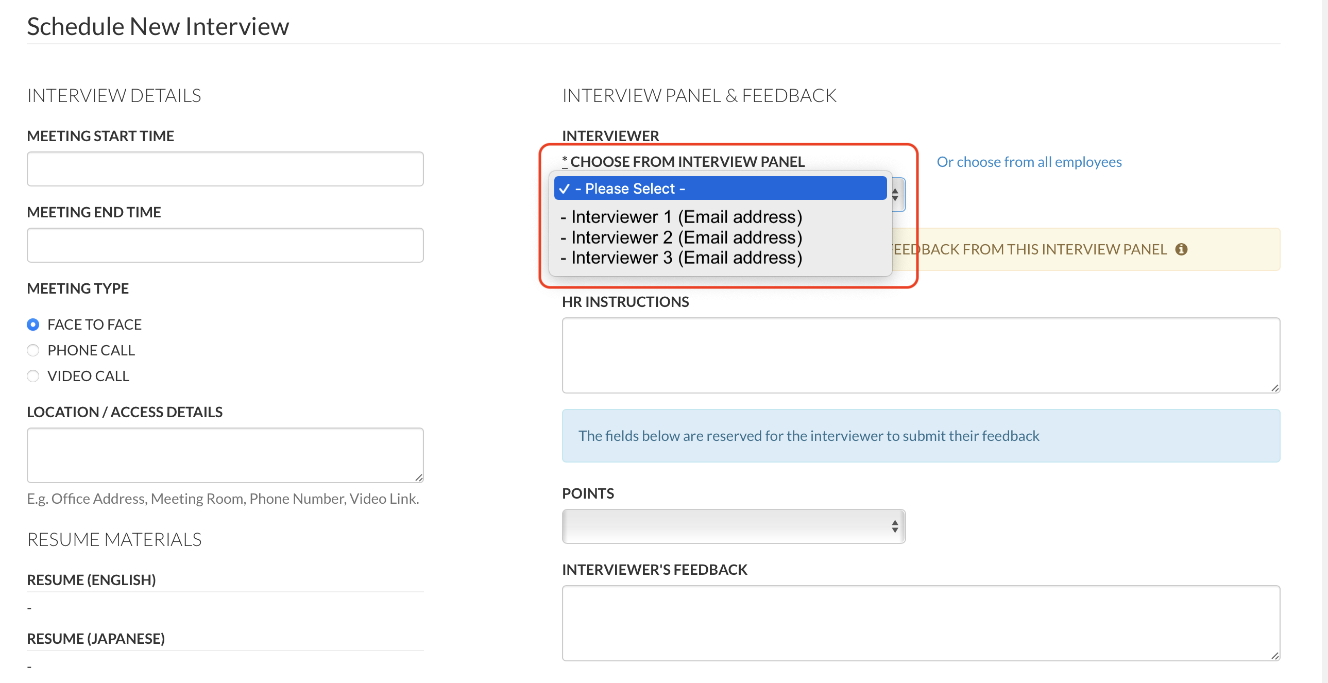1328x683 pixels.
Task: Click the Schedule New Interview heading
Action: tap(158, 25)
